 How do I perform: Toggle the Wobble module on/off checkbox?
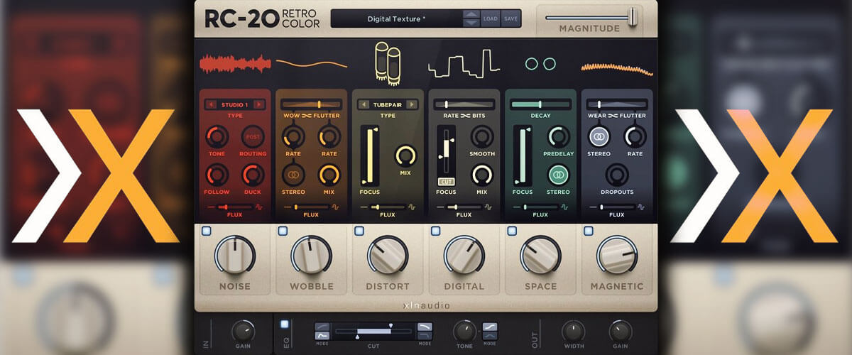tap(283, 231)
